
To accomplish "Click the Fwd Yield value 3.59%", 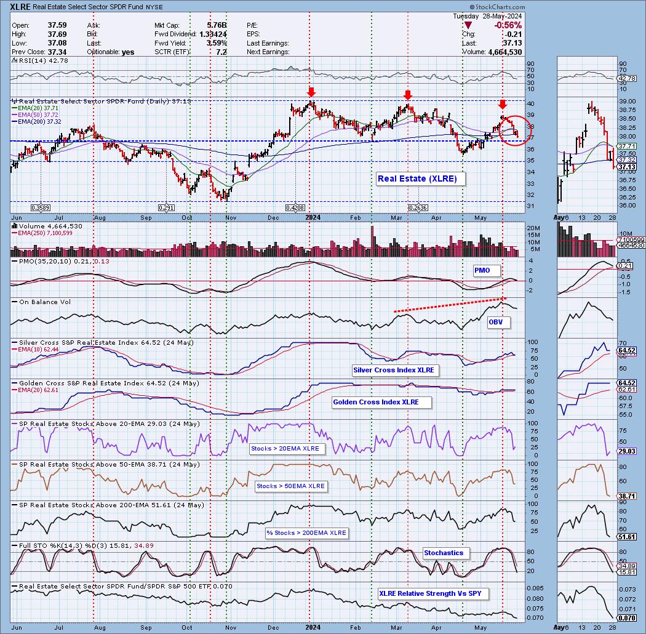I will [x=217, y=43].
